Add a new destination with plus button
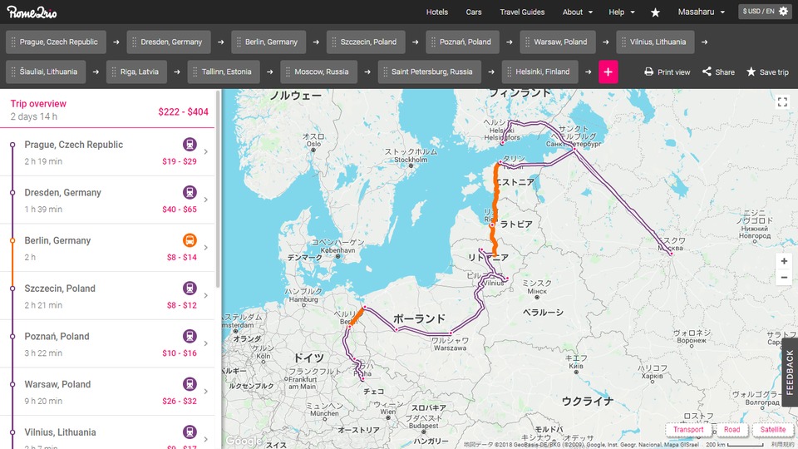The height and width of the screenshot is (449, 798). pyautogui.click(x=608, y=72)
